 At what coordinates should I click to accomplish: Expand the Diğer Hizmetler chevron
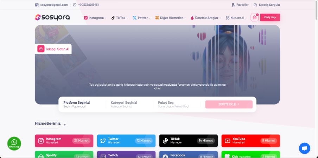pyautogui.click(x=185, y=18)
